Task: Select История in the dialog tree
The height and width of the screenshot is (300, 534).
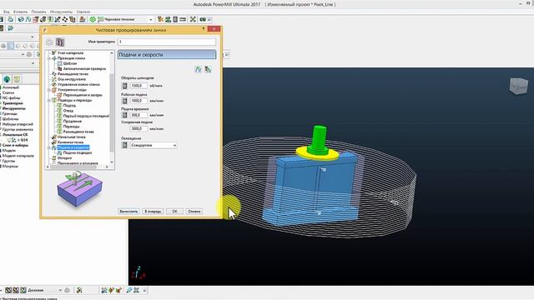Action: point(64,158)
